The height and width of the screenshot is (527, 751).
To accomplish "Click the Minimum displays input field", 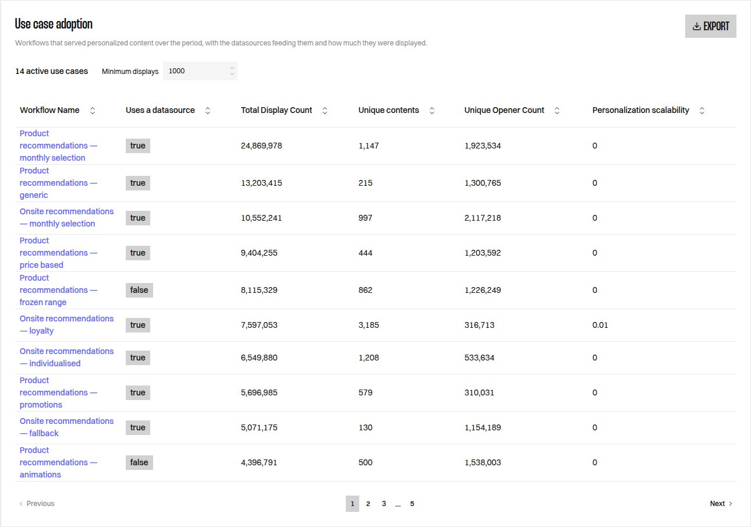I will [200, 71].
